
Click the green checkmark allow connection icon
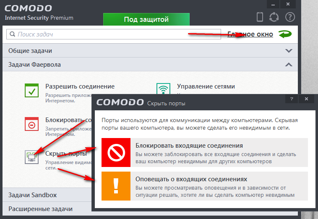(x=31, y=91)
